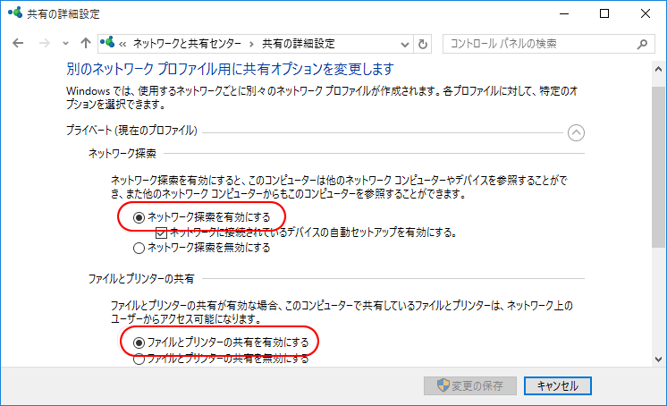
Task: Click the scrollbar up arrow
Action: 658,69
